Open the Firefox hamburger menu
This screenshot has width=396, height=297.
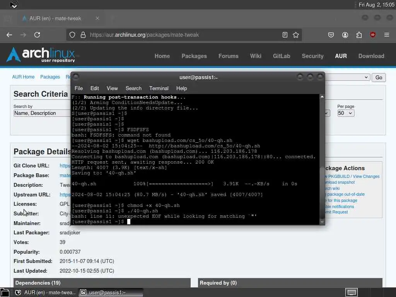point(387,35)
